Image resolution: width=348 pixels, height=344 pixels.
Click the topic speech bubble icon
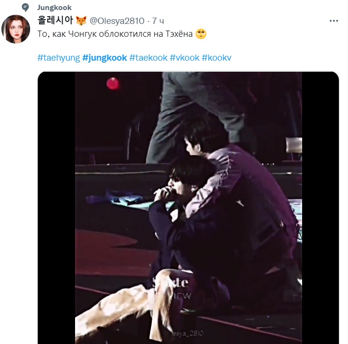coord(25,8)
